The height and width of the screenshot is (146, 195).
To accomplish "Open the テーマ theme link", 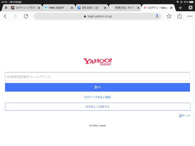I will click(184, 116).
